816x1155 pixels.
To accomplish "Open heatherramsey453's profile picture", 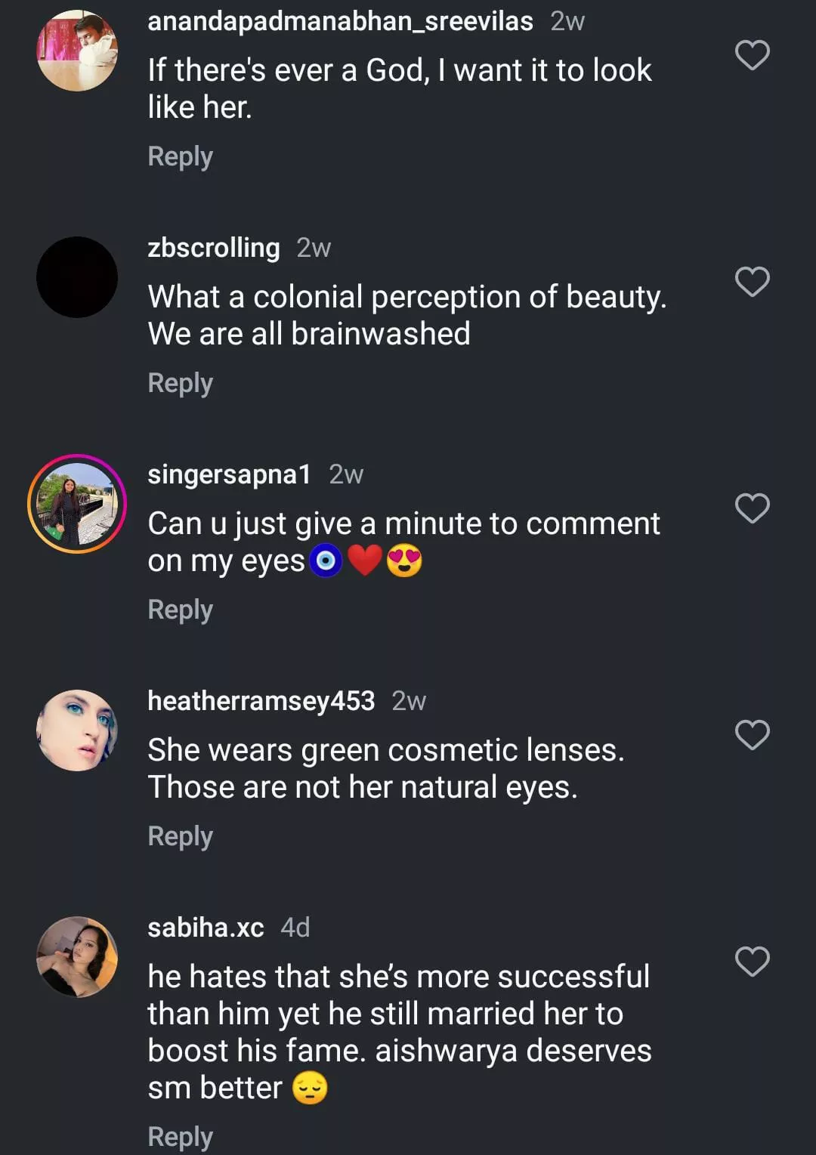I will coord(77,730).
